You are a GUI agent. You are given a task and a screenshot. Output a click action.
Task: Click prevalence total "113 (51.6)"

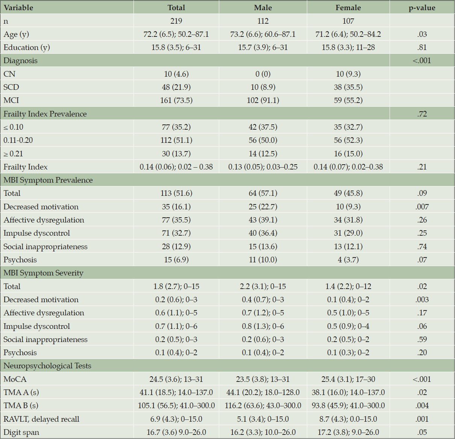point(176,193)
